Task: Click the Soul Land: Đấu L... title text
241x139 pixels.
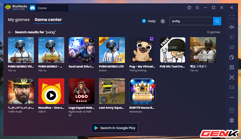Action: 81,67
